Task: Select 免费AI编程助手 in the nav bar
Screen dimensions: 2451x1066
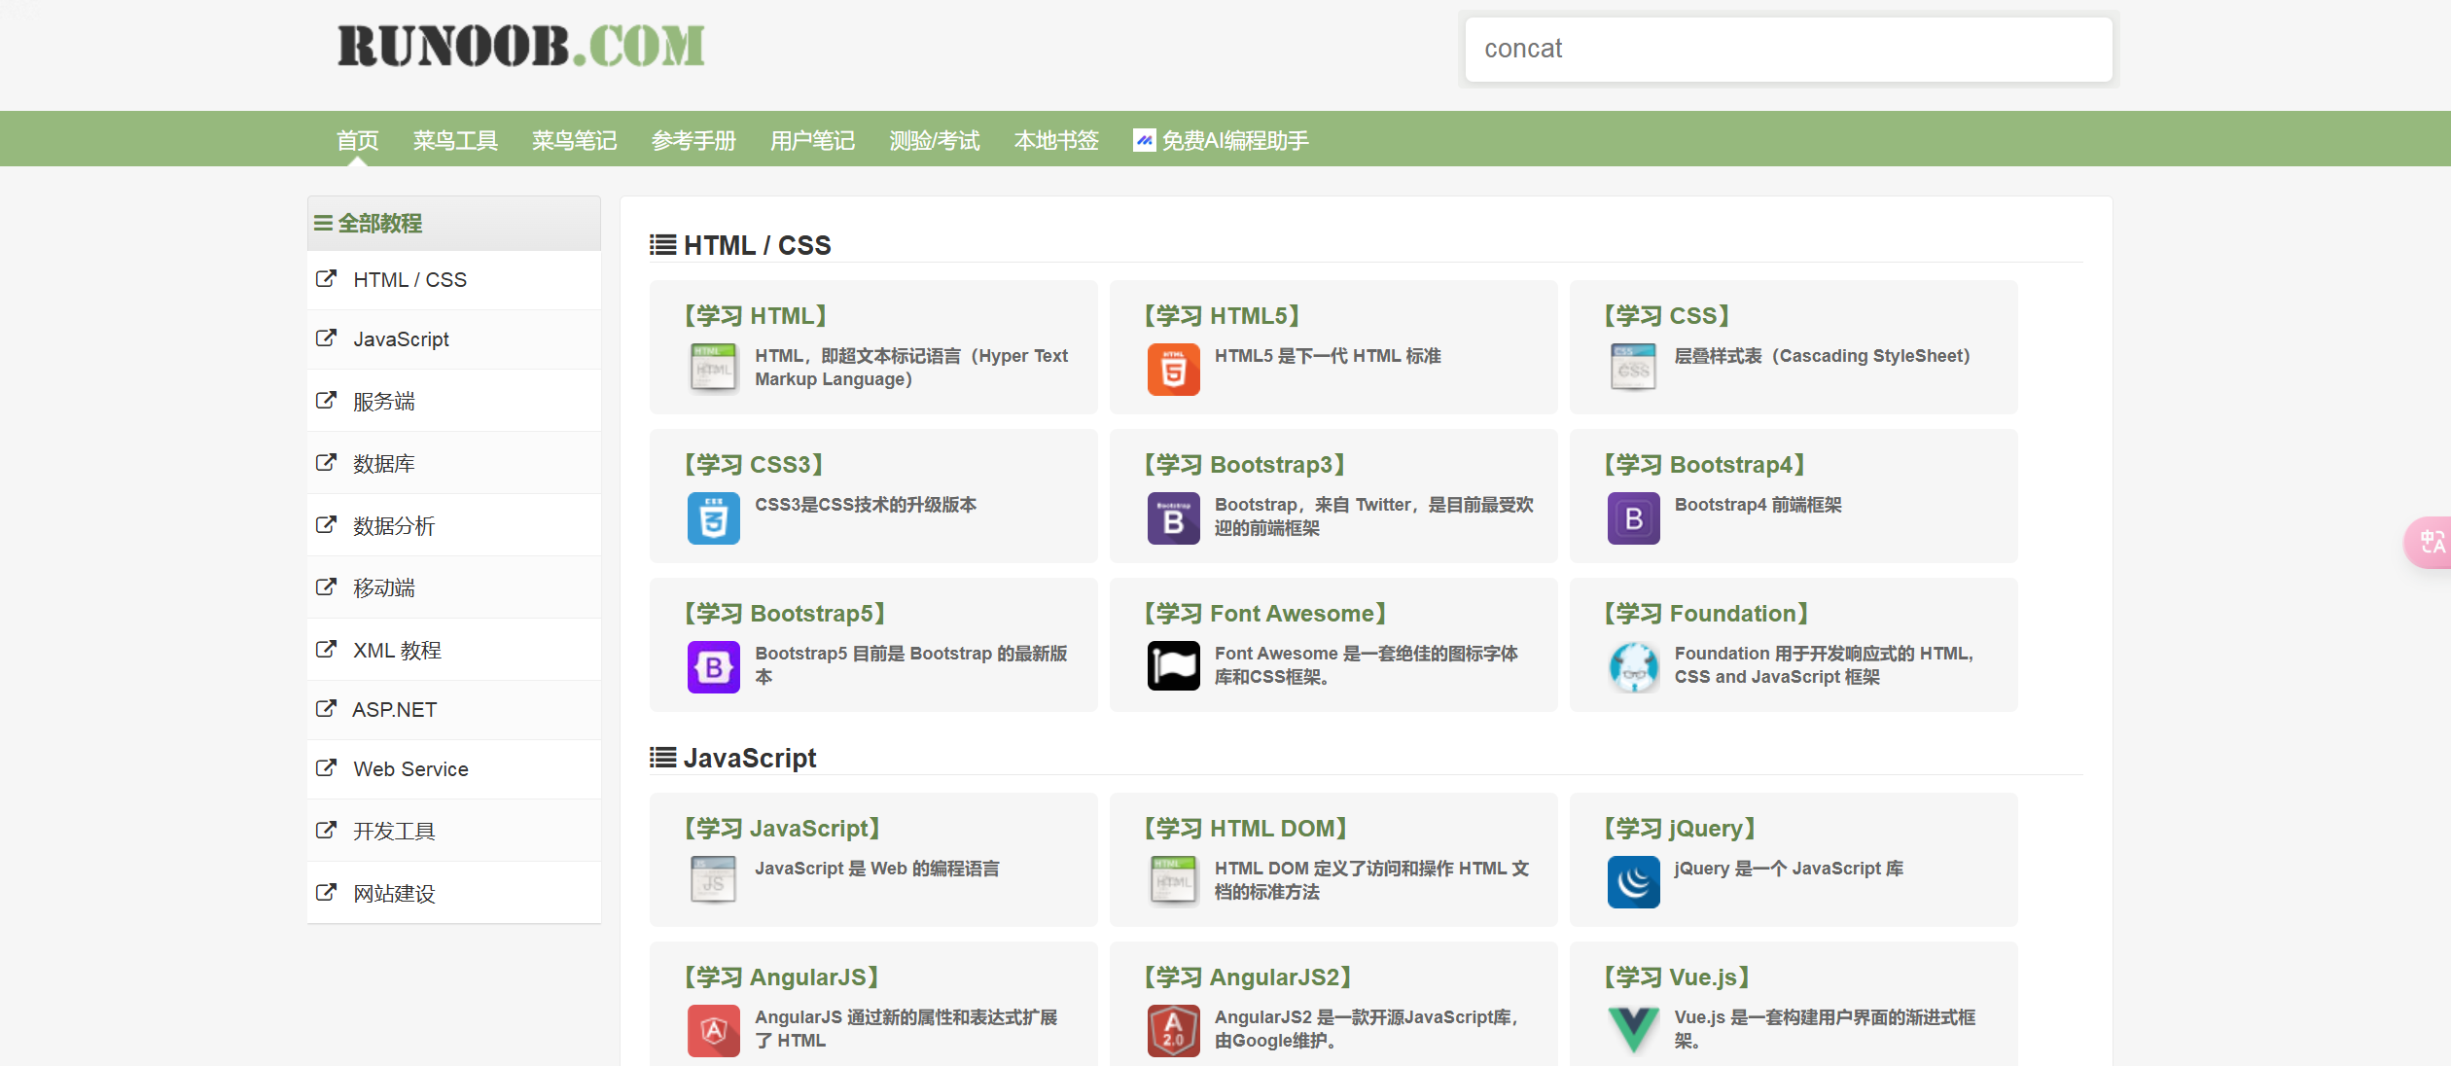Action: point(1222,141)
